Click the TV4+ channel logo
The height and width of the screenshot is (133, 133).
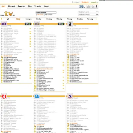[37, 96]
